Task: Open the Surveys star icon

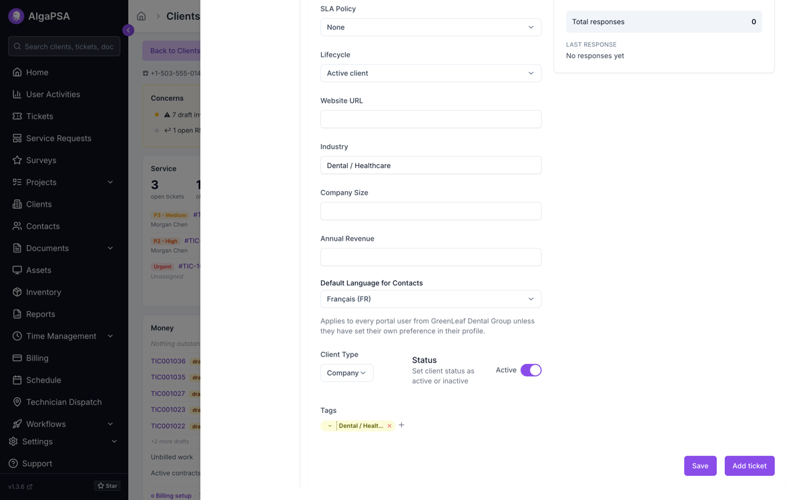Action: [x=17, y=160]
